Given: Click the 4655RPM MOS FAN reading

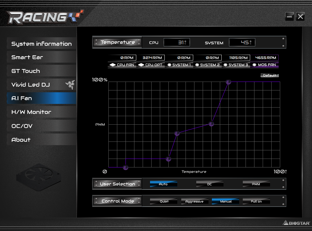Looking at the screenshot, I should click(265, 58).
